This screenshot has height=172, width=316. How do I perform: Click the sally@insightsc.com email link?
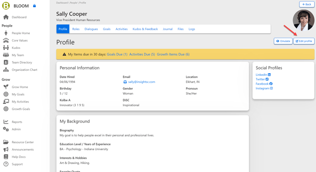tap(141, 82)
